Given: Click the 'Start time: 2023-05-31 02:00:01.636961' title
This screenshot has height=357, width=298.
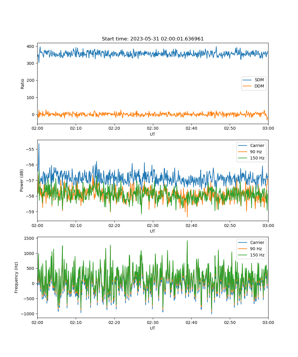Looking at the screenshot, I should click(153, 39).
